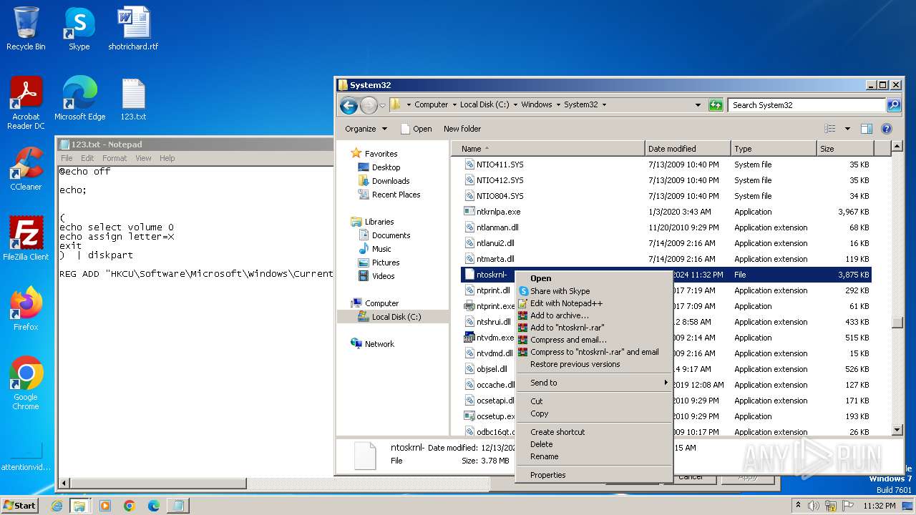The height and width of the screenshot is (515, 916).
Task: Select NTIO411.SYS in the file list
Action: point(666,165)
